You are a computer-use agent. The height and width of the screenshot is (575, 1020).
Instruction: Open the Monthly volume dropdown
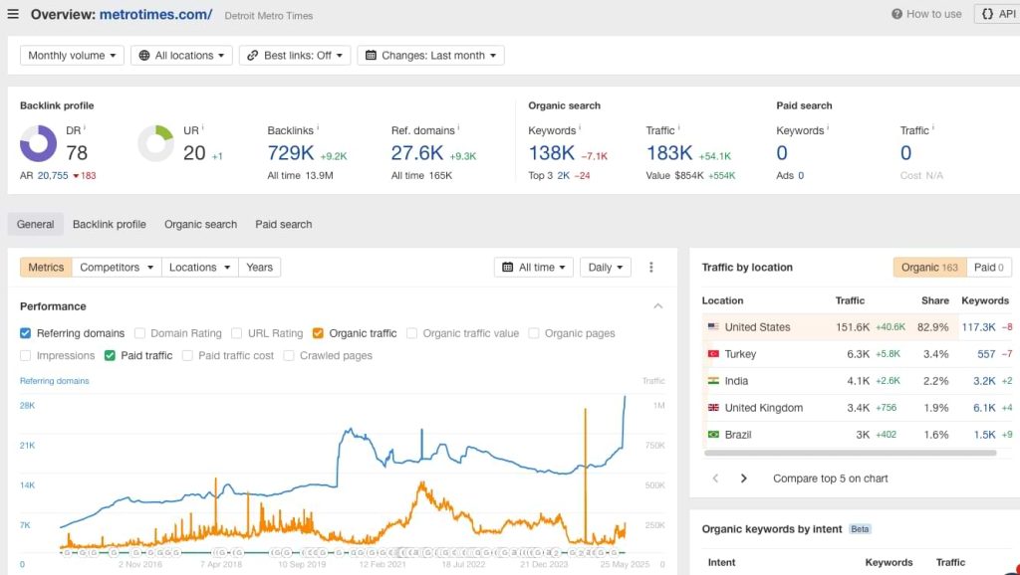point(71,55)
